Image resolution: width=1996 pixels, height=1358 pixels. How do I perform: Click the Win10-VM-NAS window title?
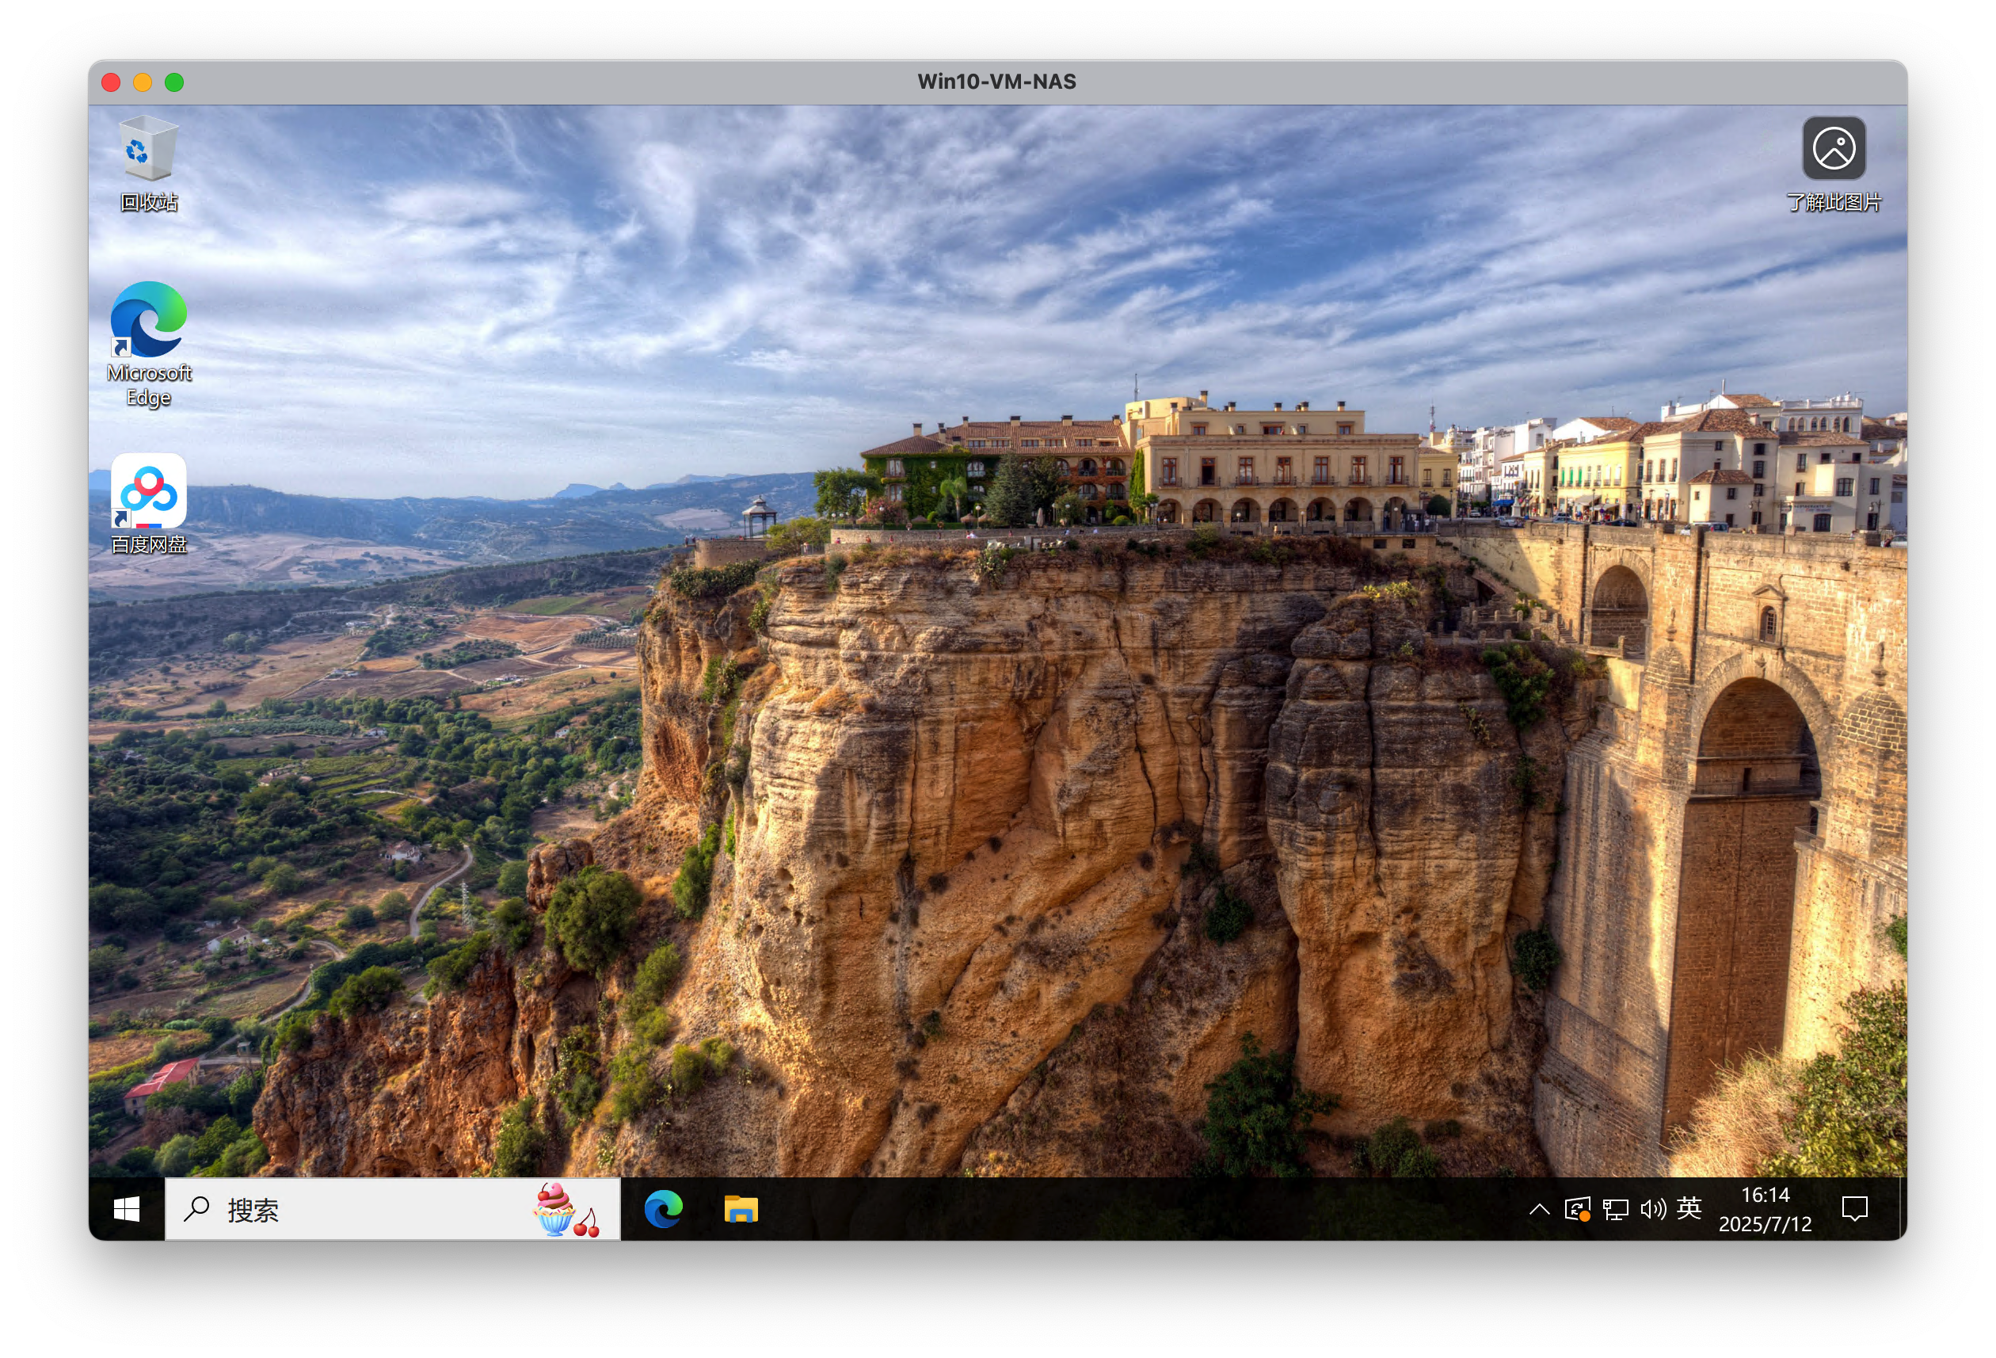[996, 82]
